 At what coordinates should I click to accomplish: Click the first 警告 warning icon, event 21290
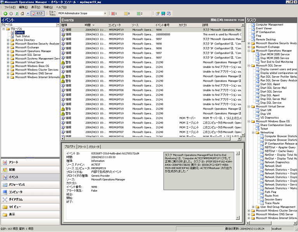point(63,62)
